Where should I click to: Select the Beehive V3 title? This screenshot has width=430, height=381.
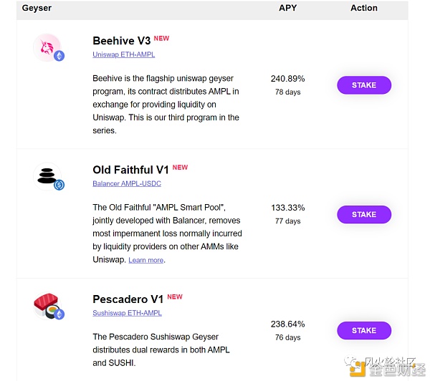tap(122, 41)
